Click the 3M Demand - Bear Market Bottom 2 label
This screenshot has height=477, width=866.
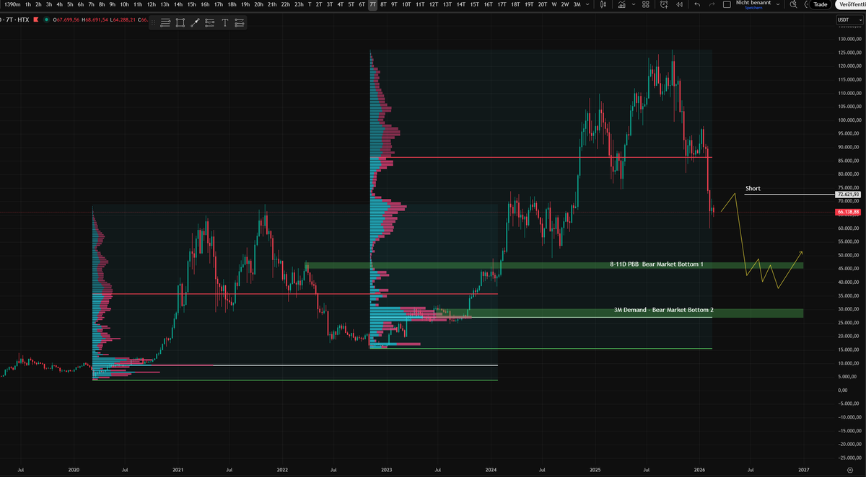pyautogui.click(x=664, y=310)
